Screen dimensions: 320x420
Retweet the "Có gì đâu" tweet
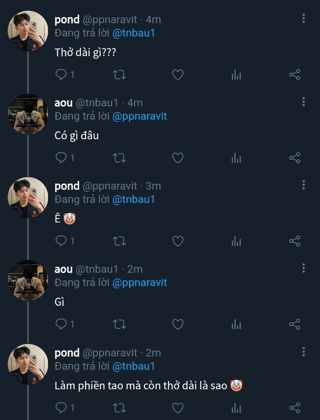120,157
